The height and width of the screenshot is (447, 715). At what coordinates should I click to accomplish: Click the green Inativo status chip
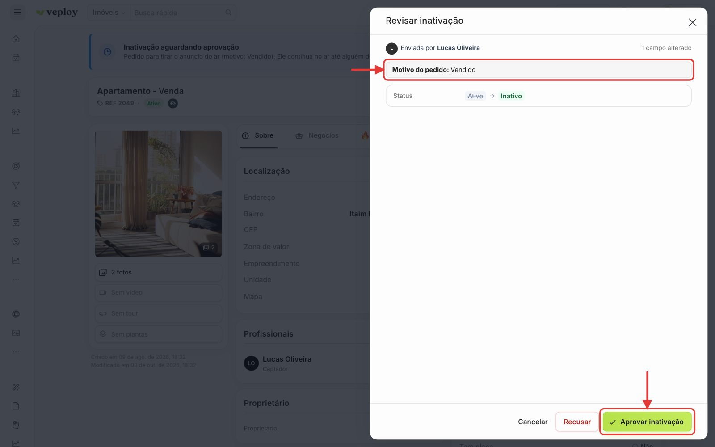pyautogui.click(x=511, y=96)
